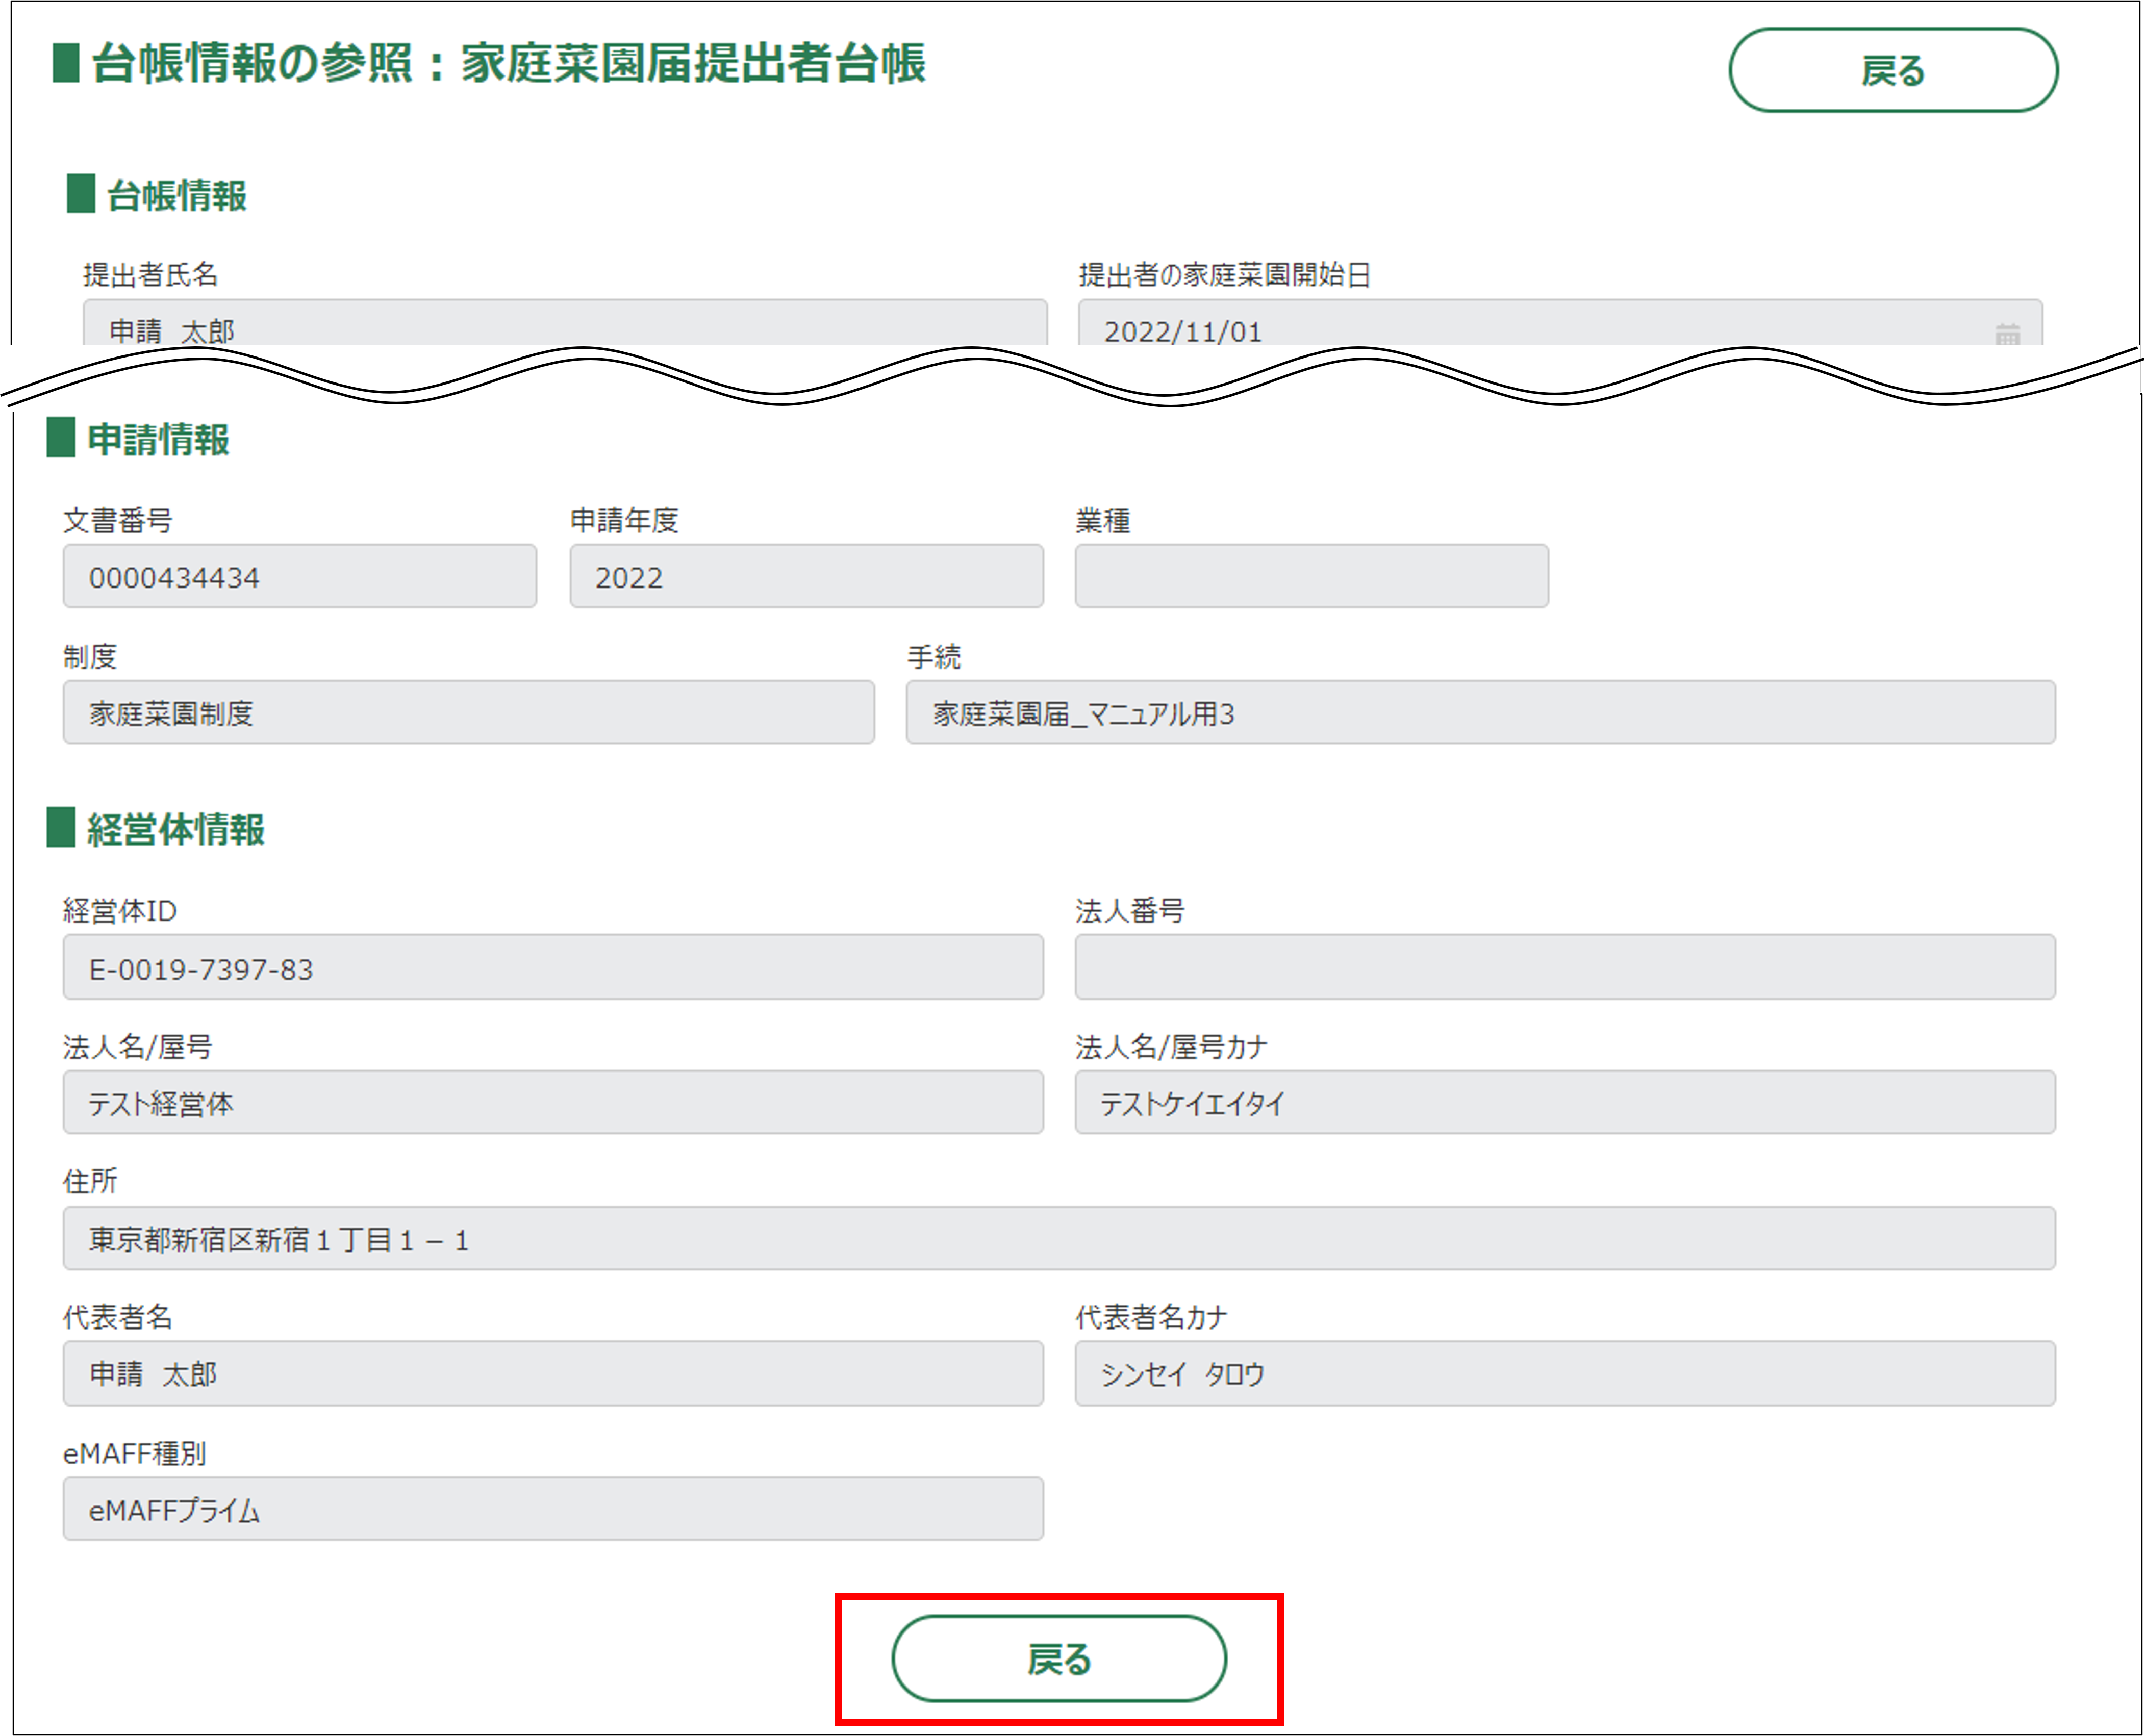
Task: Click the 制度 field 家庭菜園制度
Action: click(468, 713)
